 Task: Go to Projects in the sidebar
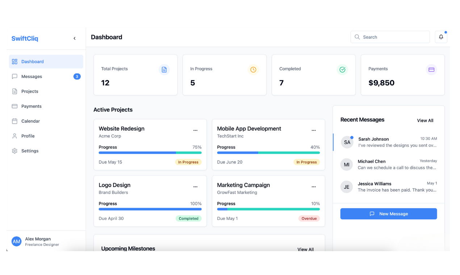tap(46, 91)
